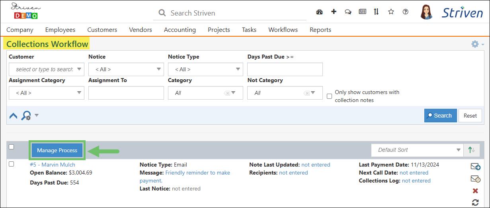This screenshot has height=208, width=490.
Task: Click the Manage Process button
Action: 57,150
